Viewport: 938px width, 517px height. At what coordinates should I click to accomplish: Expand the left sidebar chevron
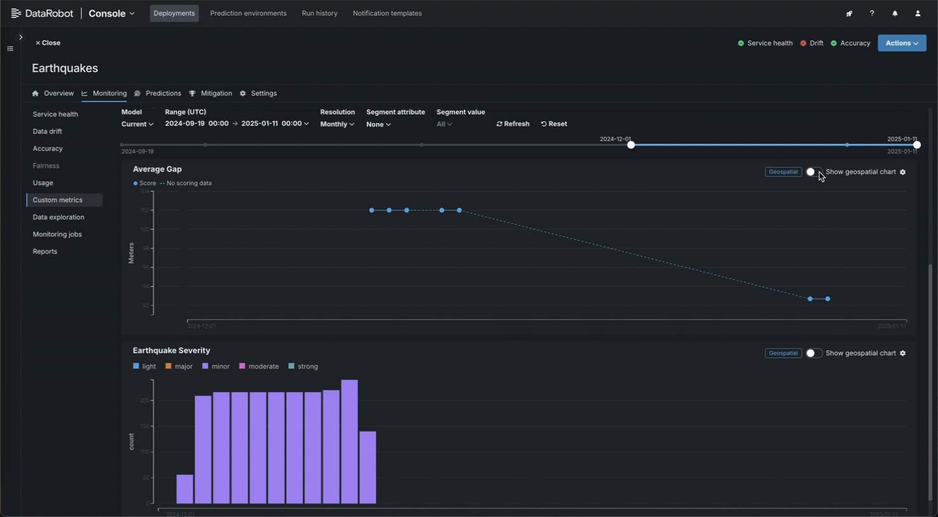(20, 37)
